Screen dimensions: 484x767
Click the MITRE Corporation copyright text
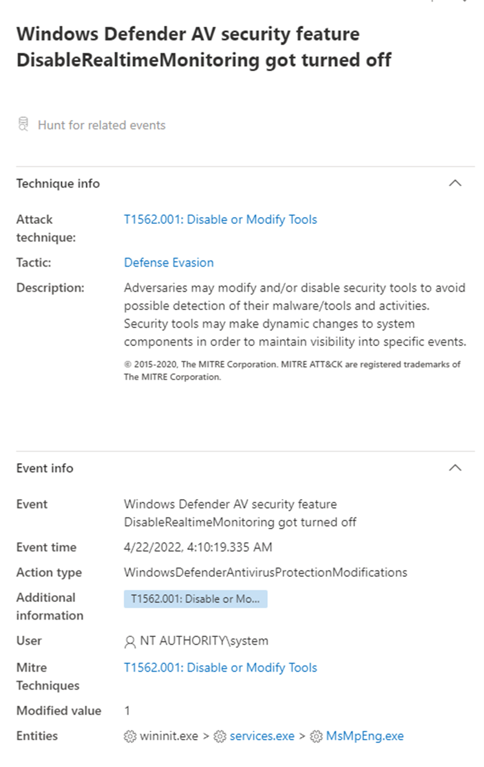[291, 370]
